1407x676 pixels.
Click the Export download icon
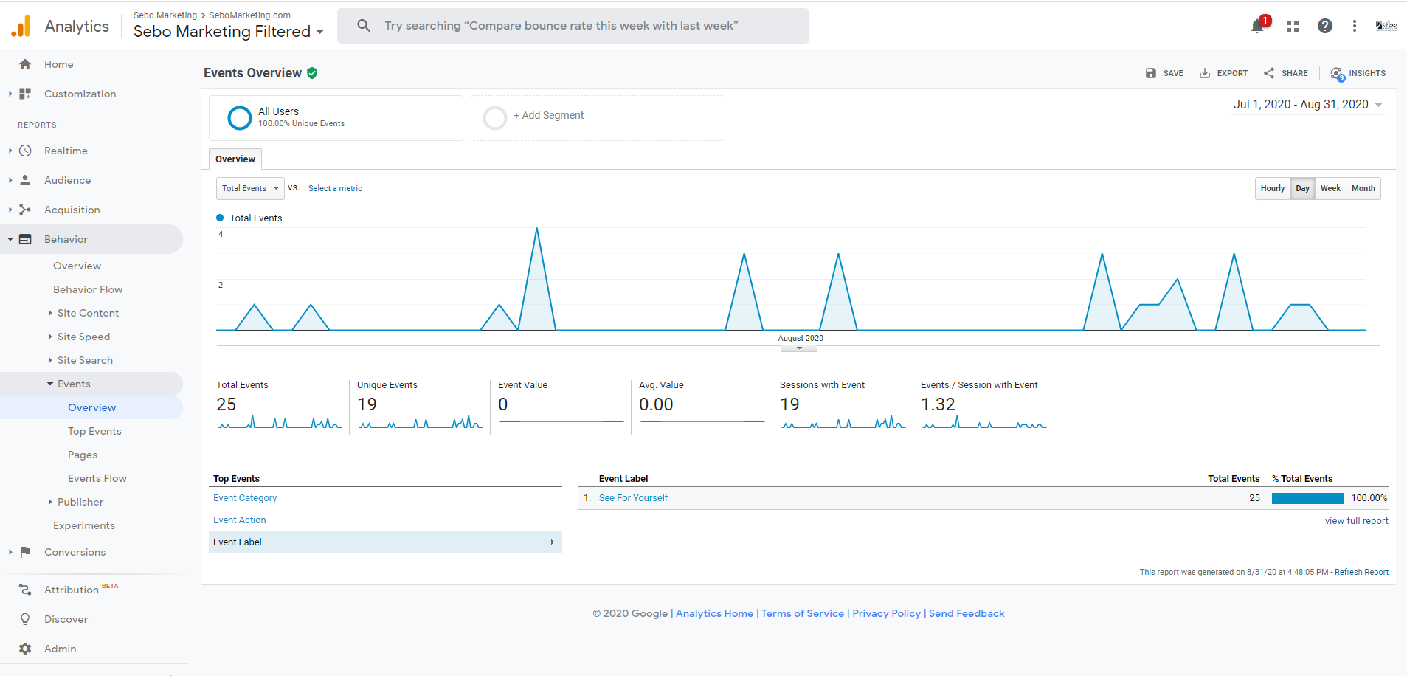pyautogui.click(x=1205, y=74)
